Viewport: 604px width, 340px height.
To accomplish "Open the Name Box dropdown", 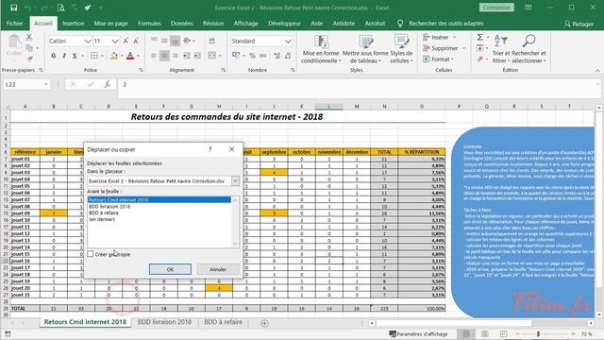I will click(46, 84).
